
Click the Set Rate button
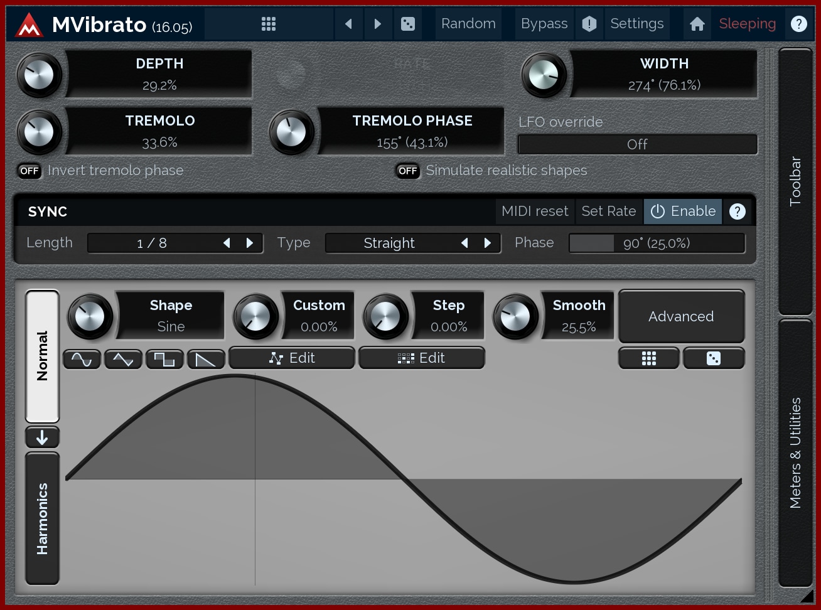[609, 211]
